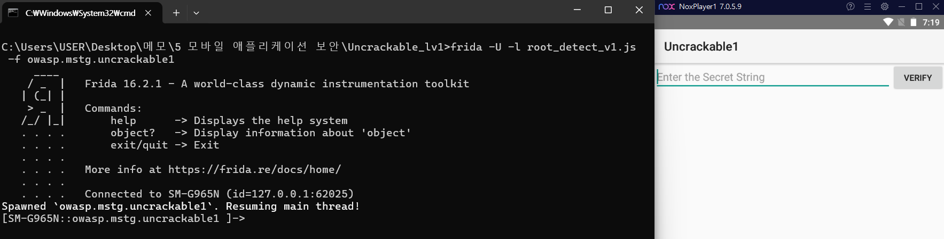The height and width of the screenshot is (239, 944).
Task: Select the C:\Windows\System32\cmd tab
Action: pos(80,13)
